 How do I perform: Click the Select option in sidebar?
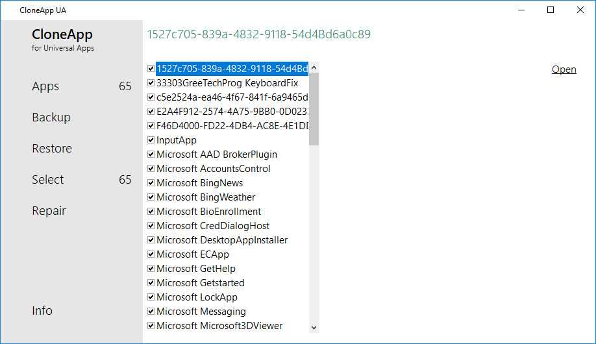coord(48,180)
